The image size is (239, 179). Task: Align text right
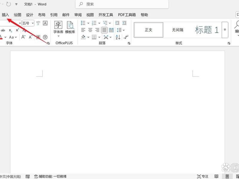click(x=97, y=30)
